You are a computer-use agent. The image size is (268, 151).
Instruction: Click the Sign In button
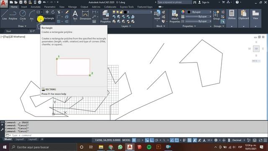(204, 2)
